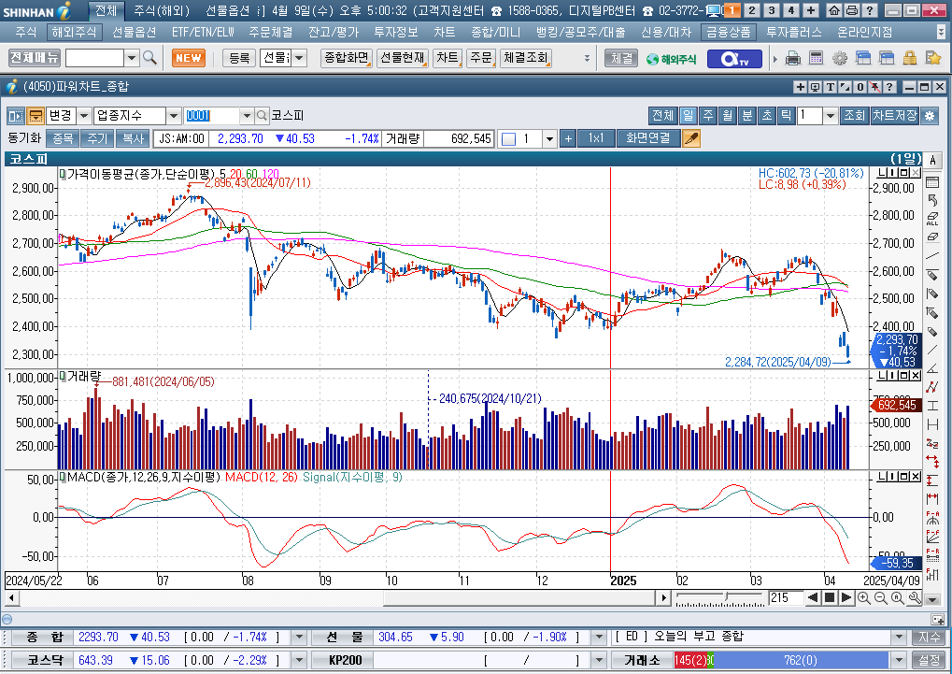Click the crossed-out pin icon in chart window title
The width and height of the screenshot is (952, 674).
(874, 87)
